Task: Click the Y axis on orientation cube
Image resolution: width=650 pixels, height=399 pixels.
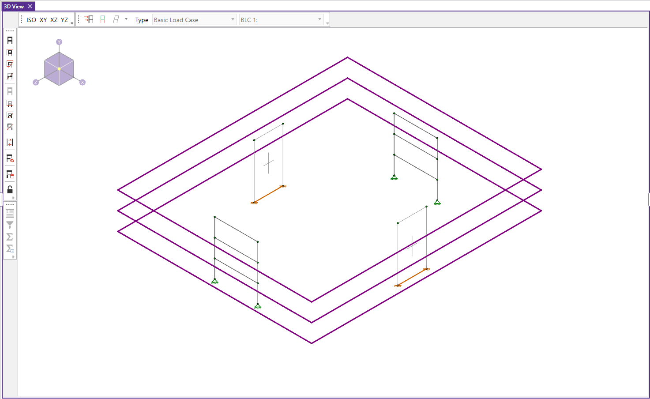Action: [59, 42]
